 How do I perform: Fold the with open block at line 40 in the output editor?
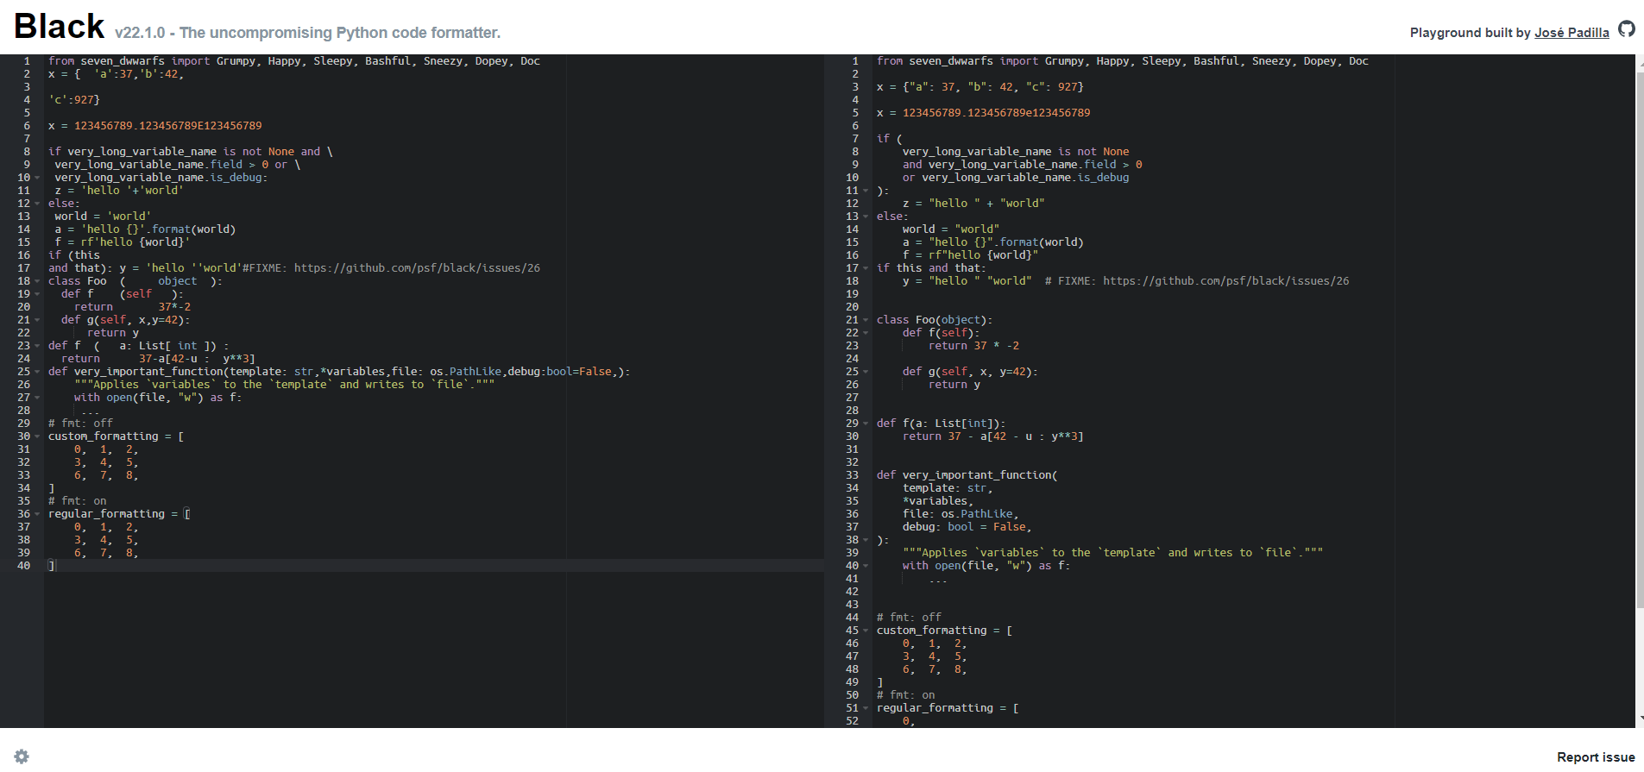866,566
